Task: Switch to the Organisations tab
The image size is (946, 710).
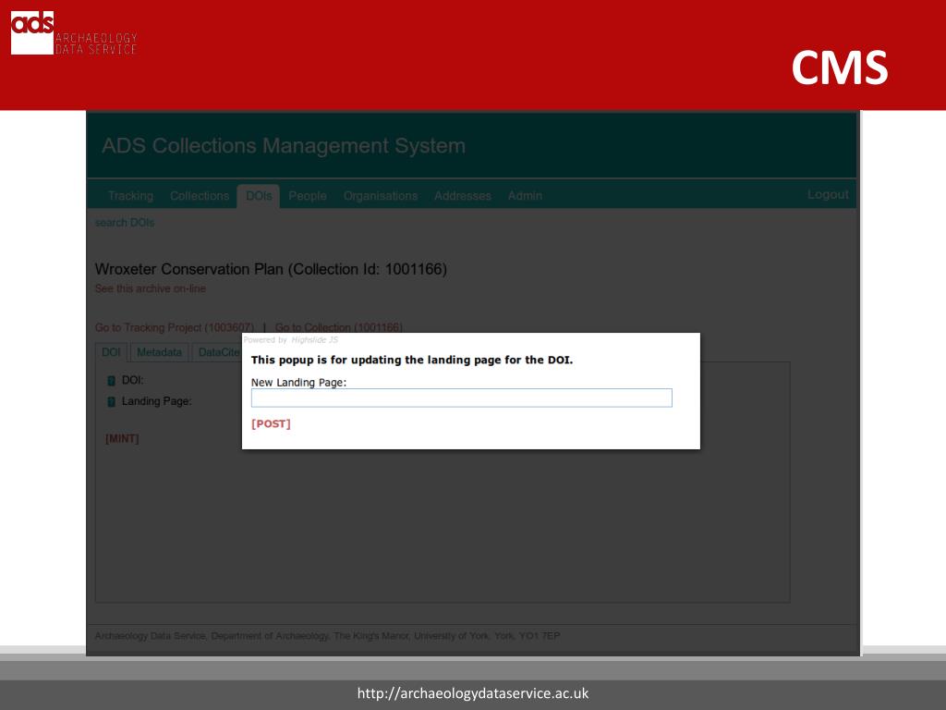Action: (381, 196)
